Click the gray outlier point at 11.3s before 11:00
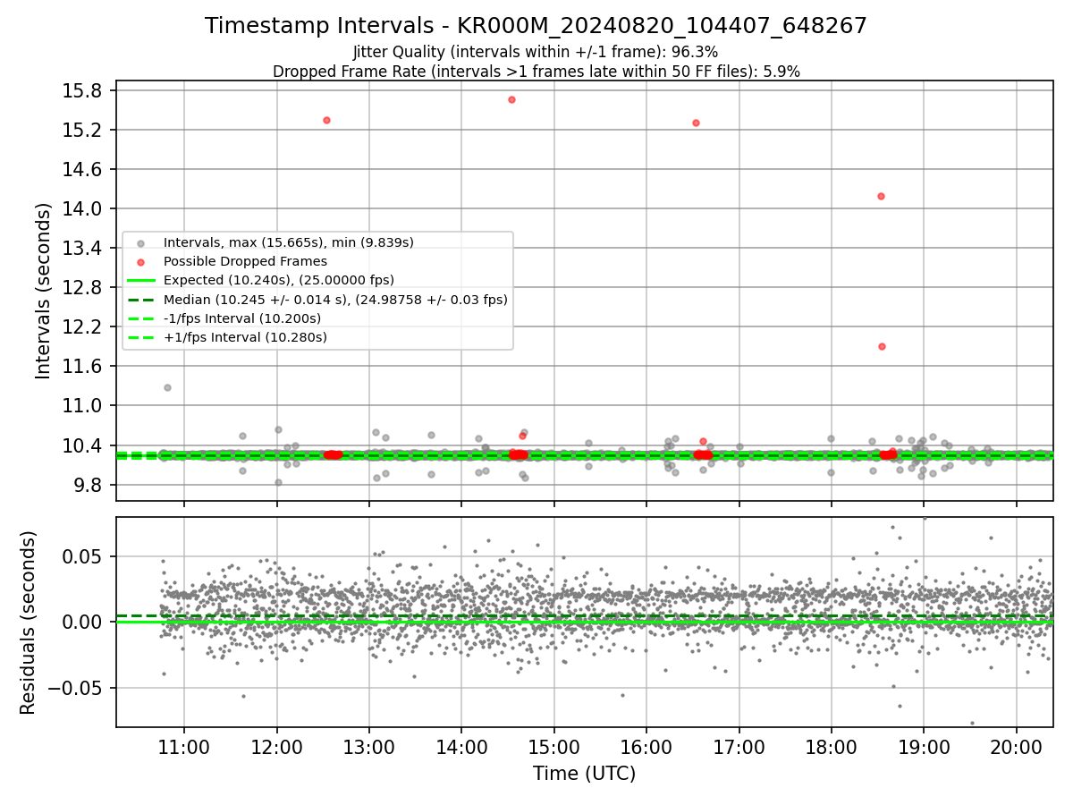 [x=167, y=387]
